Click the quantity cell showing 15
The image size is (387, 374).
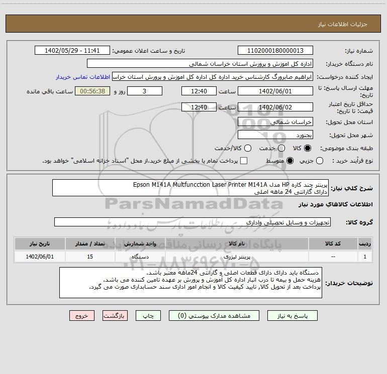coord(90,257)
